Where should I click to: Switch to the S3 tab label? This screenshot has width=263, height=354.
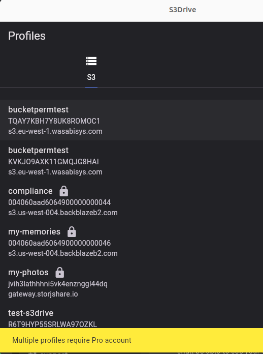91,77
